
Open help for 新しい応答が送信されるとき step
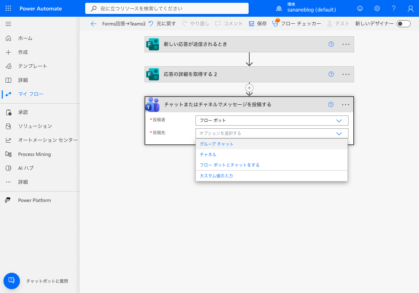331,44
